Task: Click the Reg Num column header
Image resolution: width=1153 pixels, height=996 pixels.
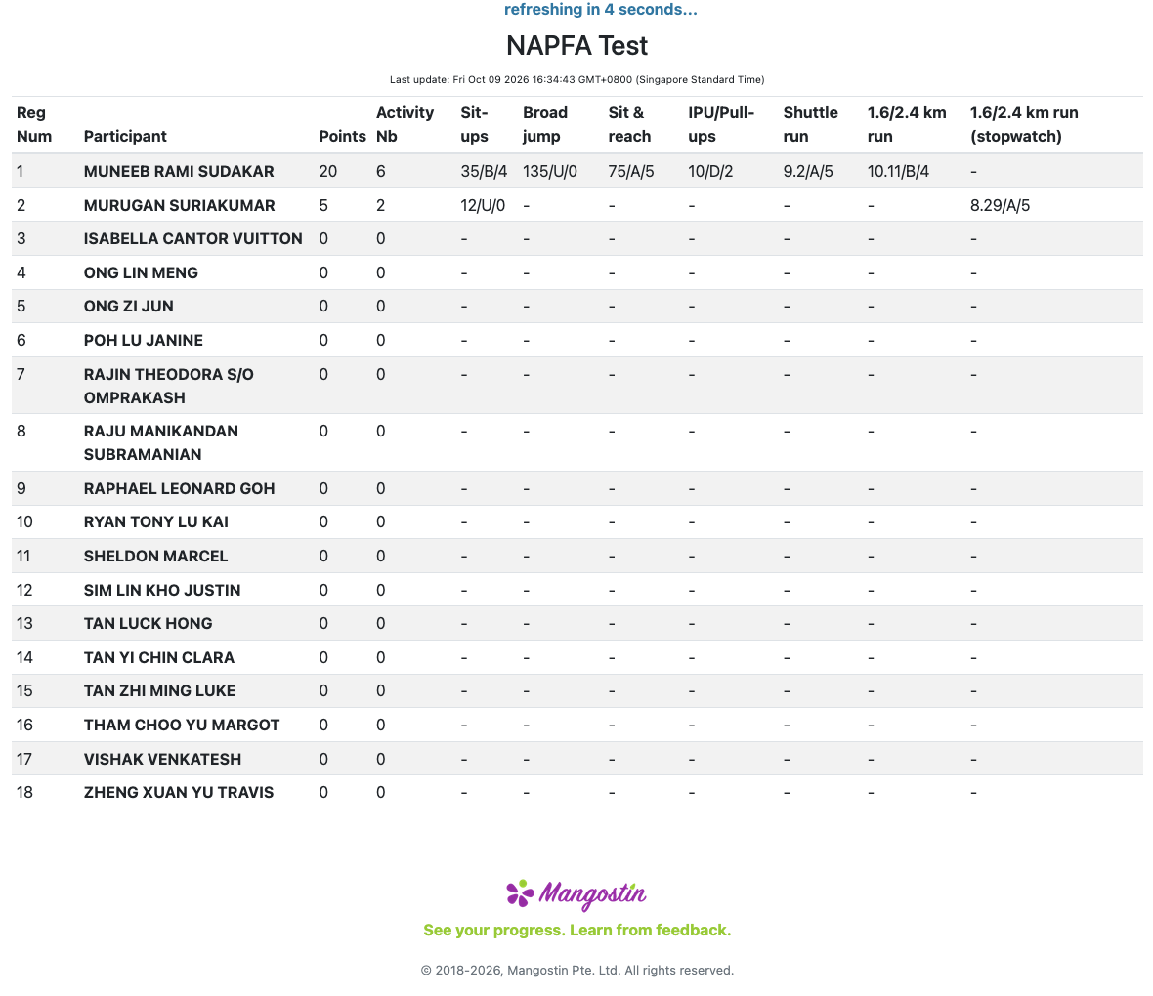Action: point(34,124)
